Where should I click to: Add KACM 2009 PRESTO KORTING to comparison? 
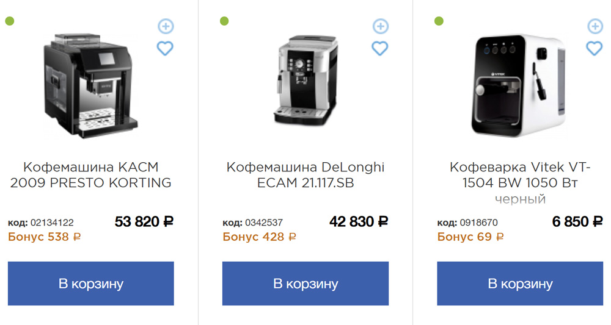(166, 26)
